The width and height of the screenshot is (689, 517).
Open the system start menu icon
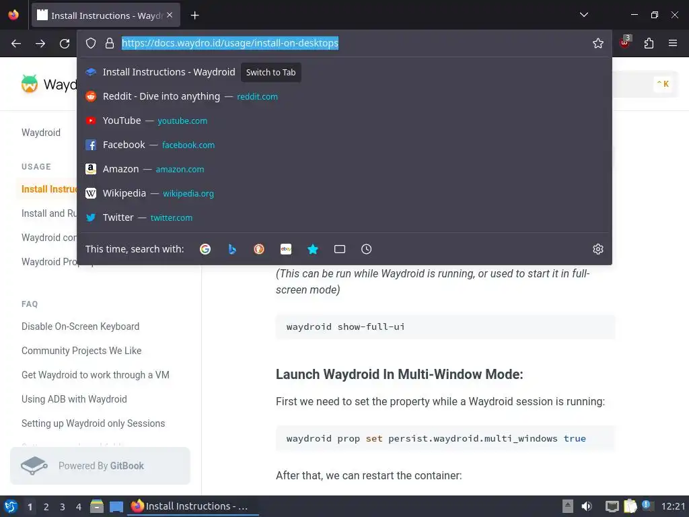(11, 506)
